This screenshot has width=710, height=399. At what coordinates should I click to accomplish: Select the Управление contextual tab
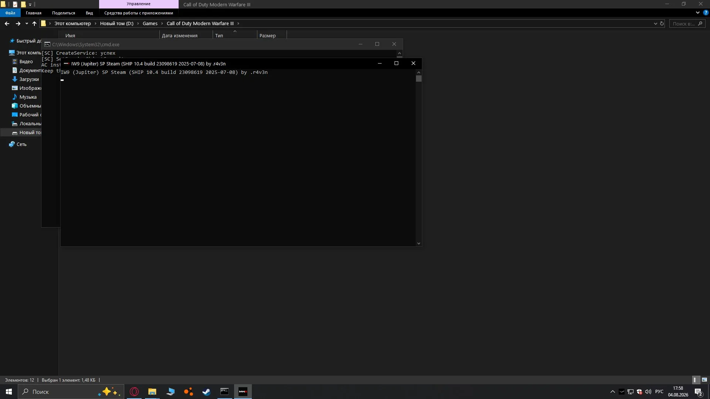coord(139,4)
